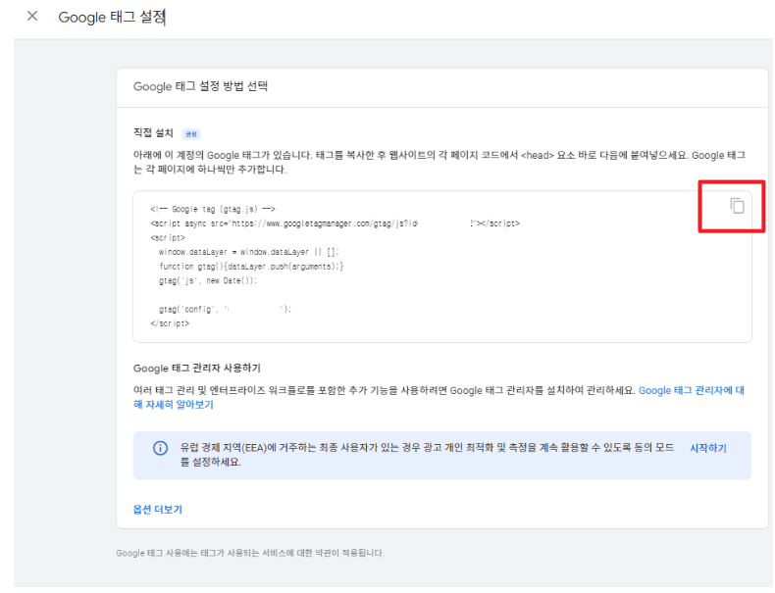
Task: Click the 권장 badge next to 직접 설치
Action: (x=191, y=134)
